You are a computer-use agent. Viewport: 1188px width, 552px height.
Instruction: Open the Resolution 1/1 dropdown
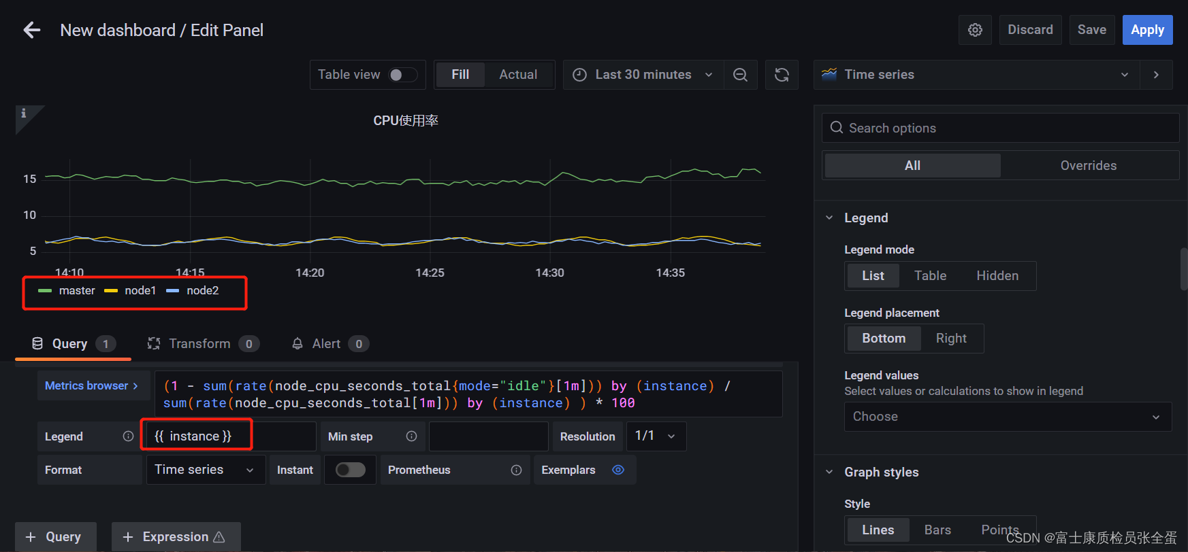pyautogui.click(x=656, y=436)
